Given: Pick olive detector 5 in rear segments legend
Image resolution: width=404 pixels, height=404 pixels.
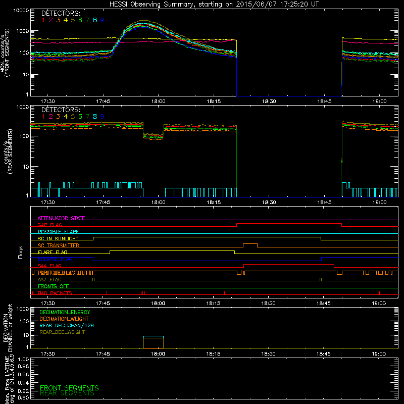Looking at the screenshot, I should [73, 117].
